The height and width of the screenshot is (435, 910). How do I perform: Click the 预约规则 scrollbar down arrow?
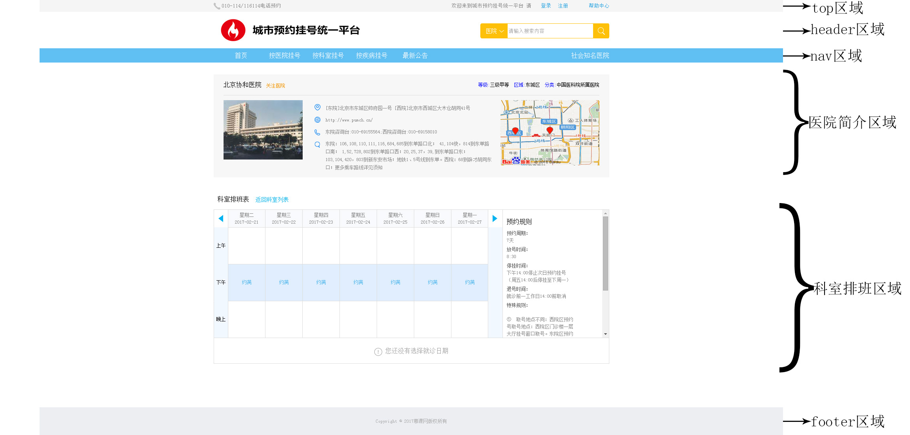[605, 334]
